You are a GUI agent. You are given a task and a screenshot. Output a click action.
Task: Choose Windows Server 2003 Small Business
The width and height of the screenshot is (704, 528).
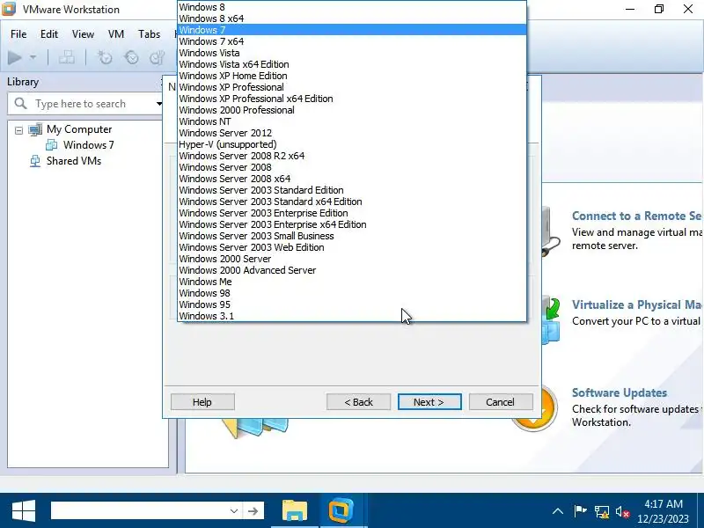[x=352, y=236]
